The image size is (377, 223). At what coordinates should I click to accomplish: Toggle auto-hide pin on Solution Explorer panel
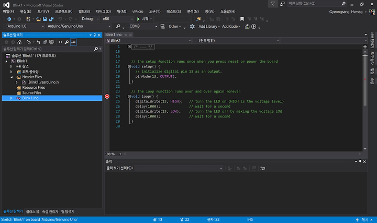tap(95, 35)
